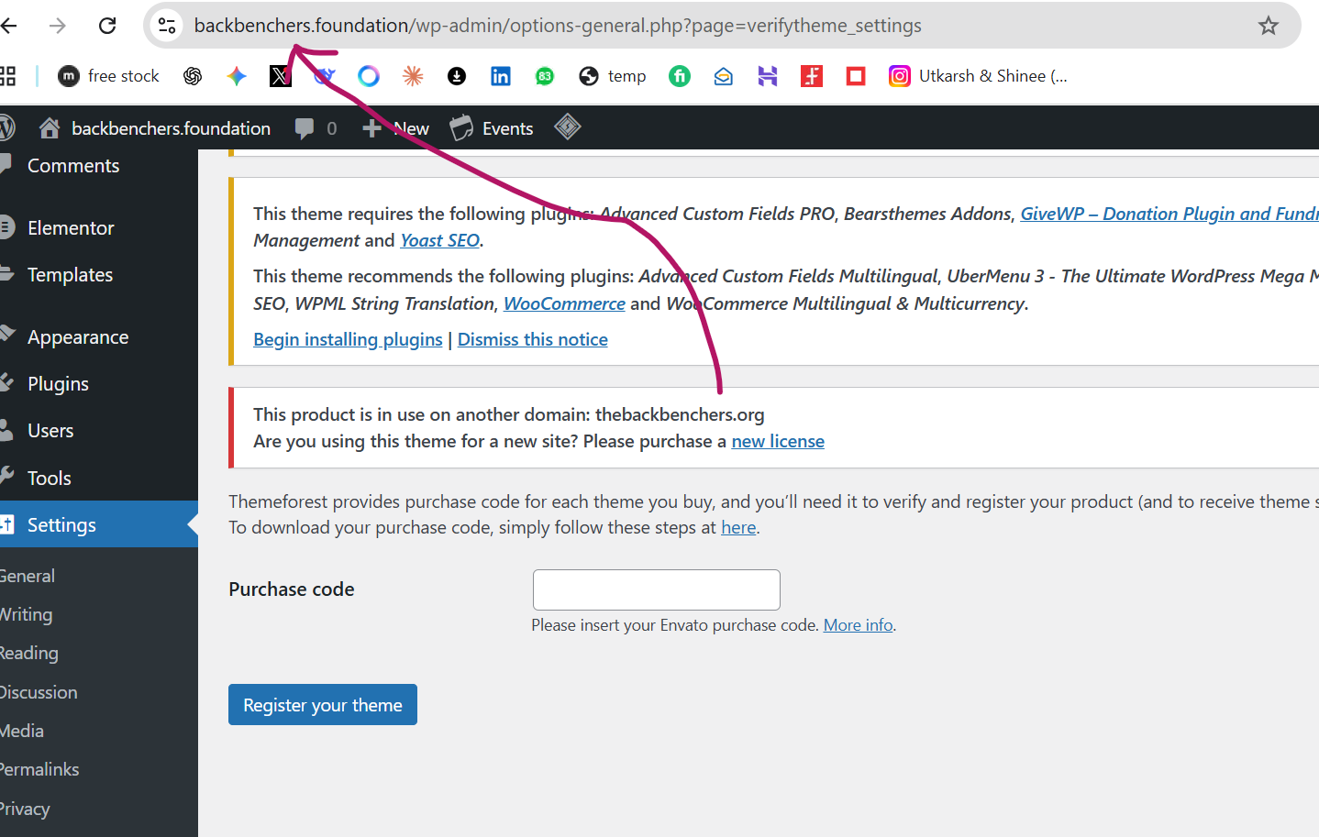Open the site information icon in address bar
The height and width of the screenshot is (837, 1319).
tap(167, 26)
